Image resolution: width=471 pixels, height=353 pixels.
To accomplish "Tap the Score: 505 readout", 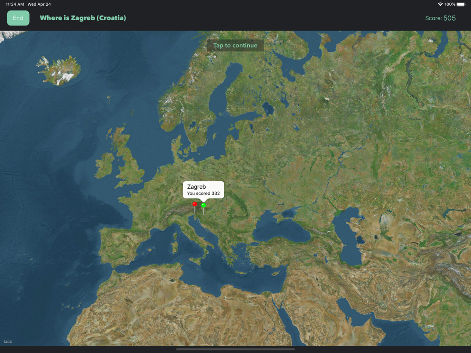I will 440,18.
